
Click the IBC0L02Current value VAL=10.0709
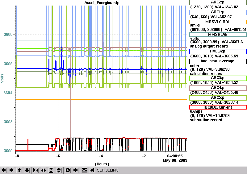coord(218,116)
